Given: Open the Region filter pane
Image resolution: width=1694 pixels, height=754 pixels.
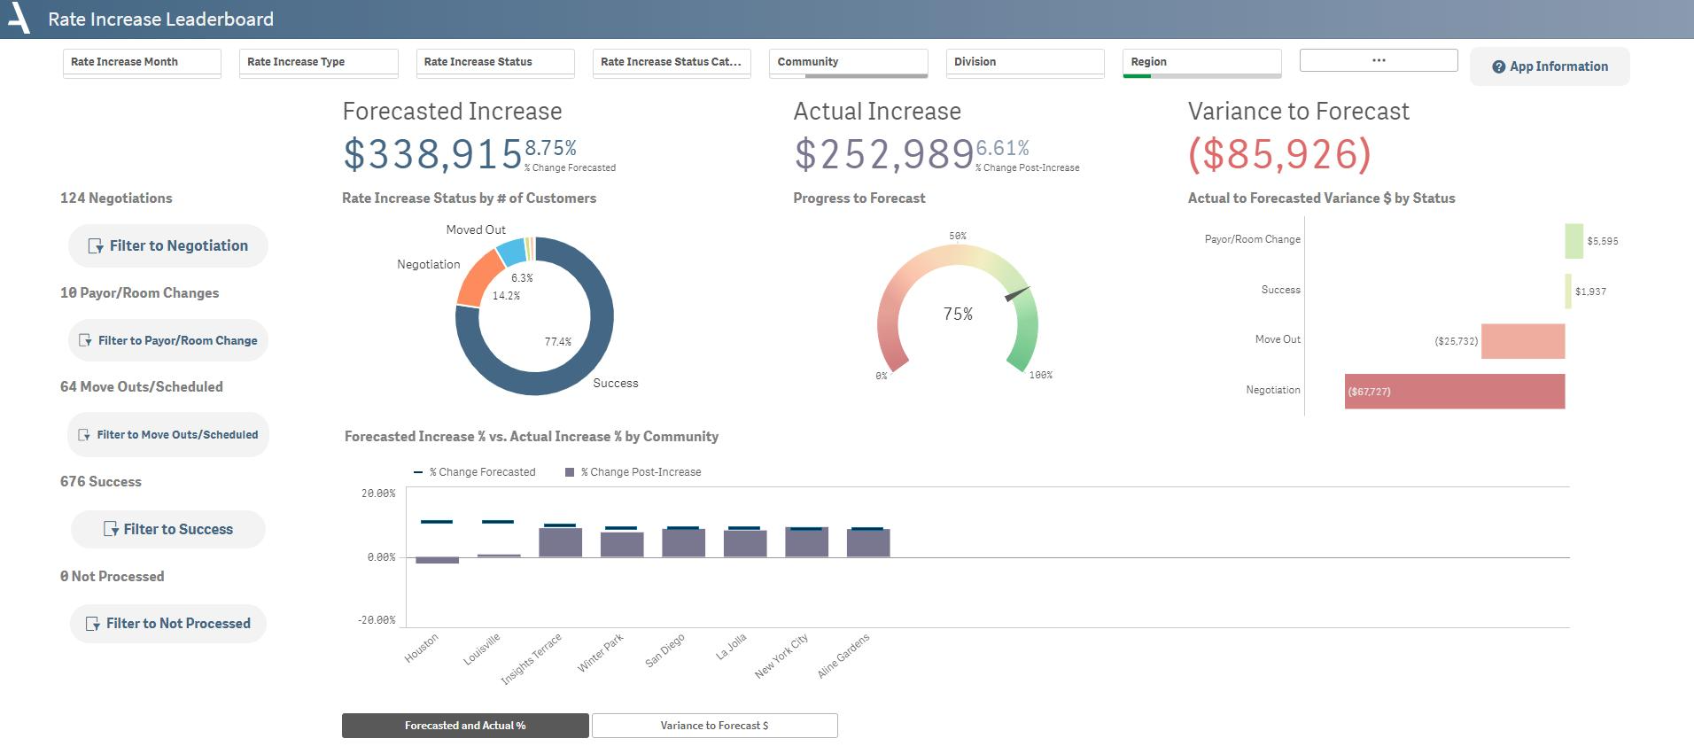Looking at the screenshot, I should [x=1202, y=62].
